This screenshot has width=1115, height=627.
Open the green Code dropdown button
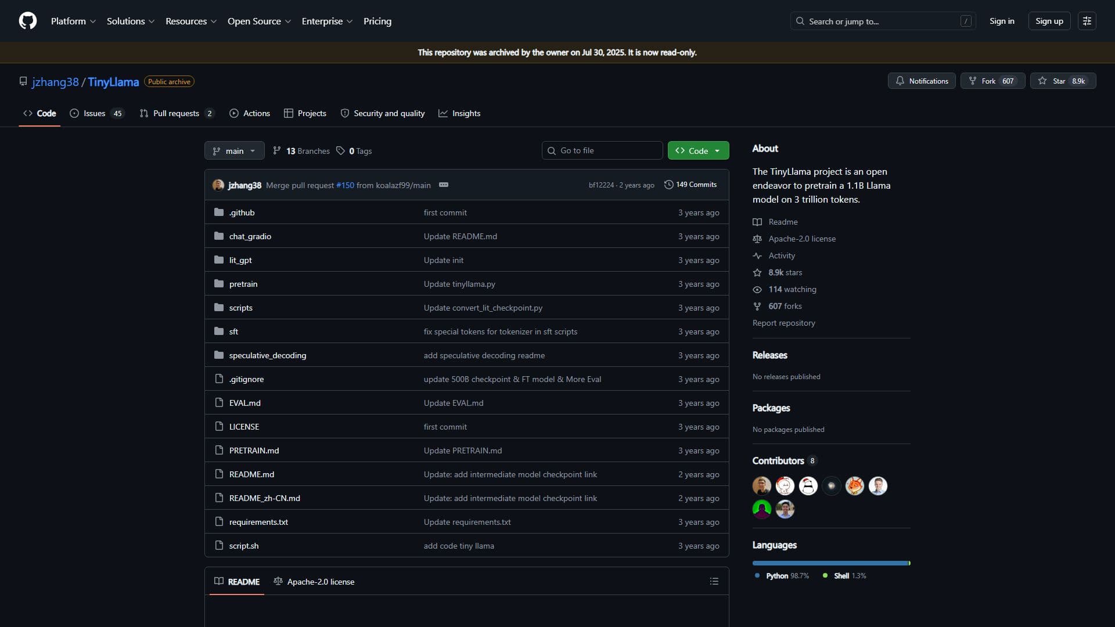click(x=698, y=150)
